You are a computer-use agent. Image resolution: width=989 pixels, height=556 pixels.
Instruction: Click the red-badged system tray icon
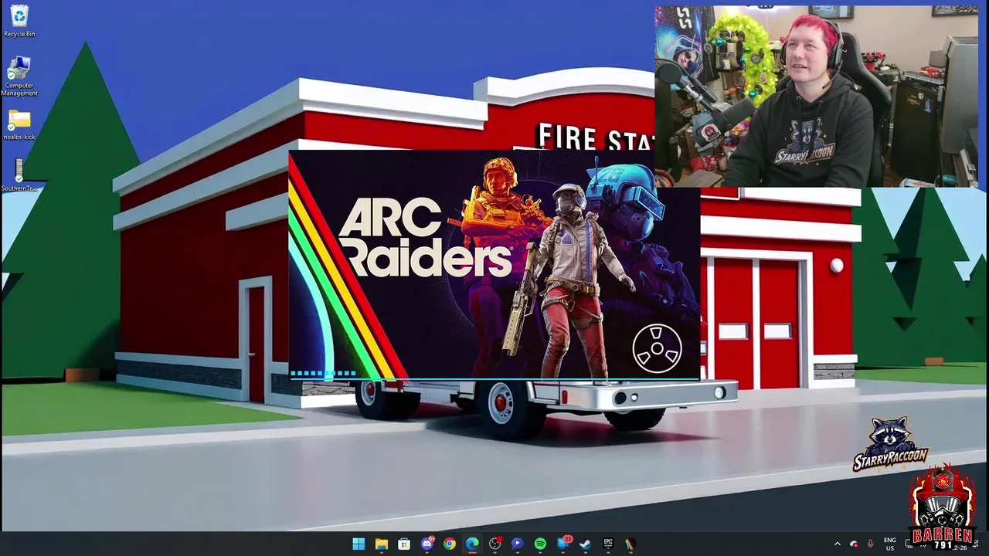click(854, 544)
